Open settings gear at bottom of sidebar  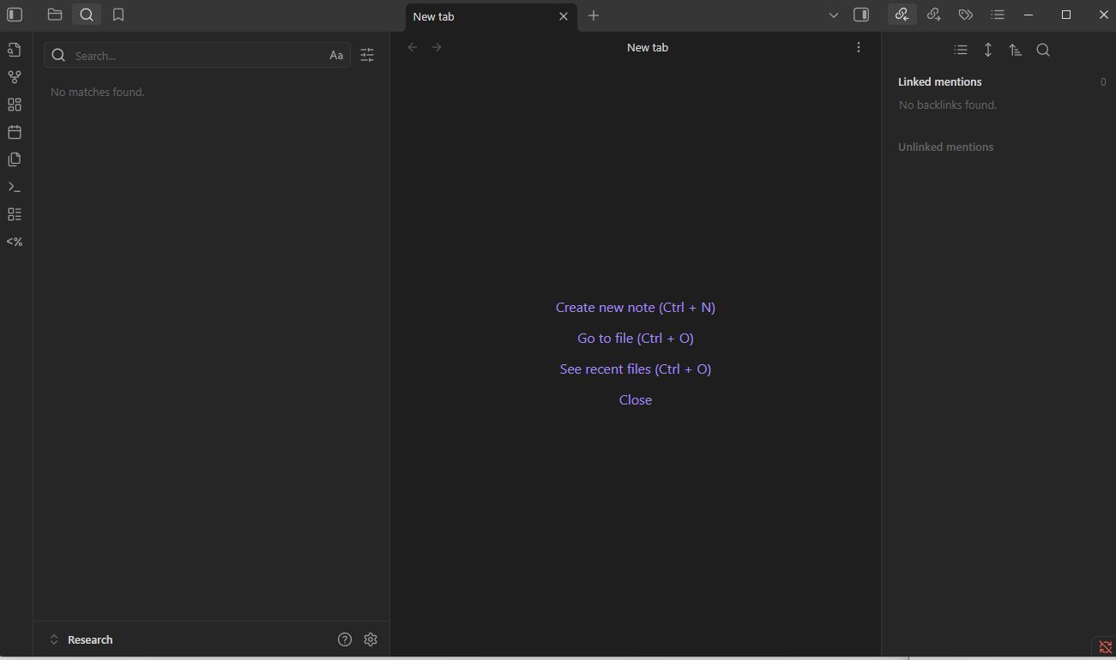(371, 639)
